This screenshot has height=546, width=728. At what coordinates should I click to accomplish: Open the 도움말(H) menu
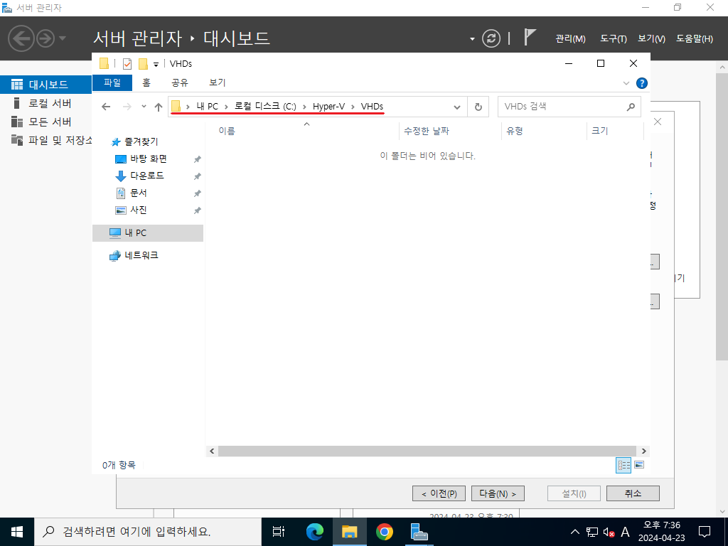(x=694, y=39)
